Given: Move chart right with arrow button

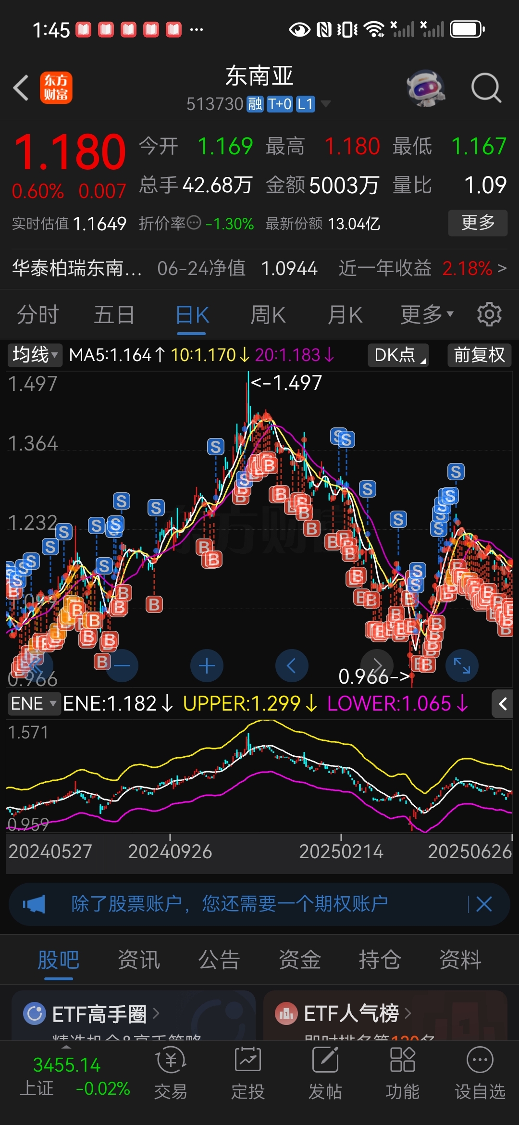Looking at the screenshot, I should 377,665.
